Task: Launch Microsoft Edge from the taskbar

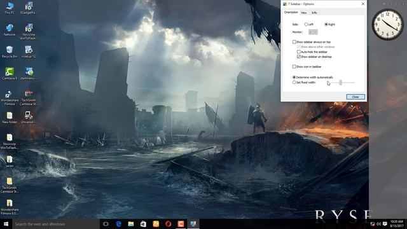Action: tap(118, 224)
